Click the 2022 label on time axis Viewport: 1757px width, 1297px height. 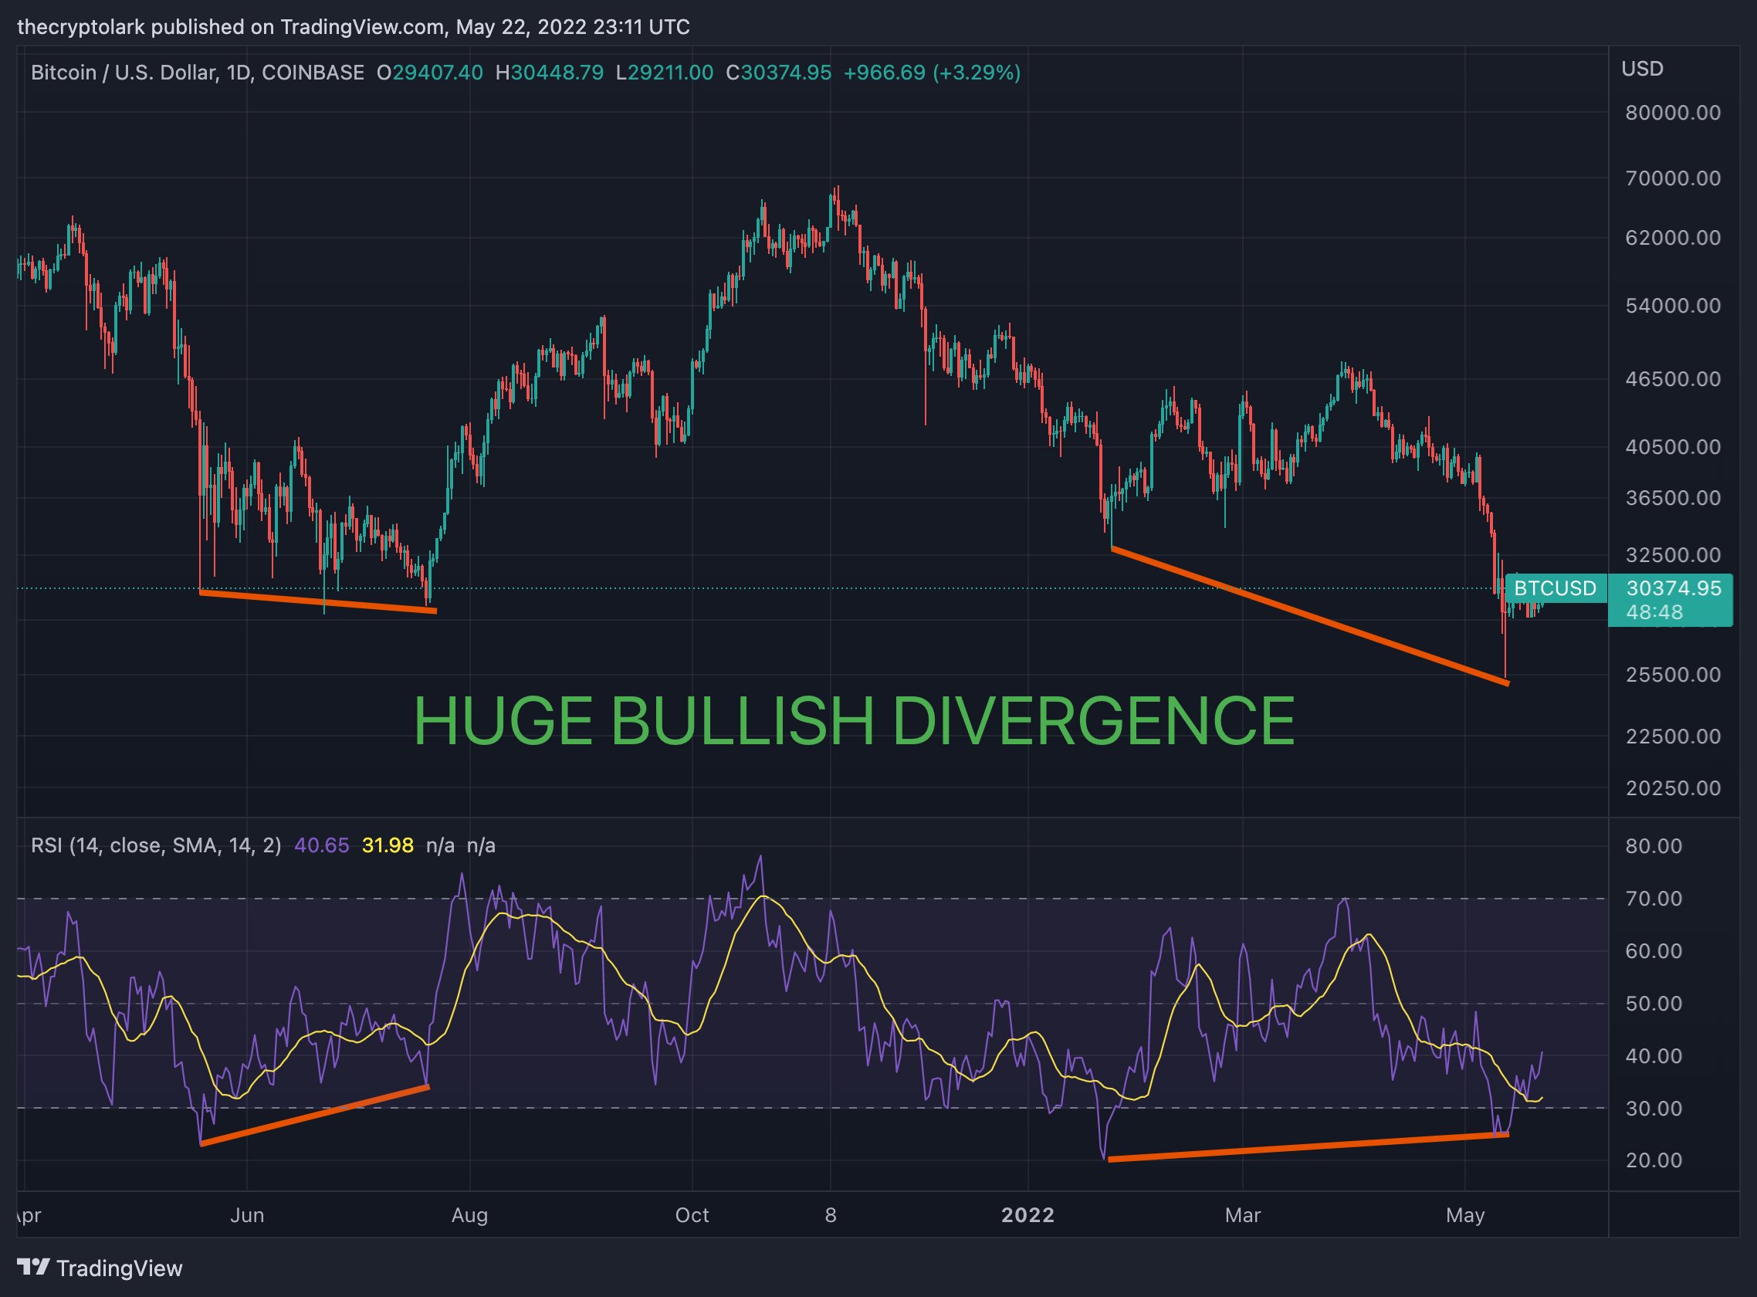1027,1214
